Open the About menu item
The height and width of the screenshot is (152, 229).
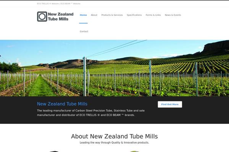(x=94, y=15)
